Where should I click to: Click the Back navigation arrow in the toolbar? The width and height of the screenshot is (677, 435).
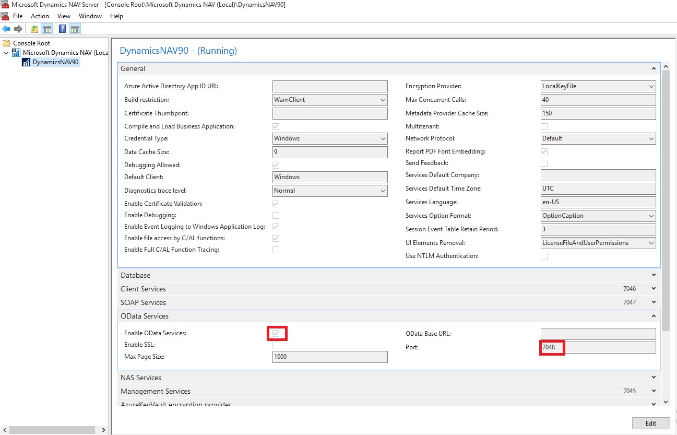pyautogui.click(x=6, y=29)
